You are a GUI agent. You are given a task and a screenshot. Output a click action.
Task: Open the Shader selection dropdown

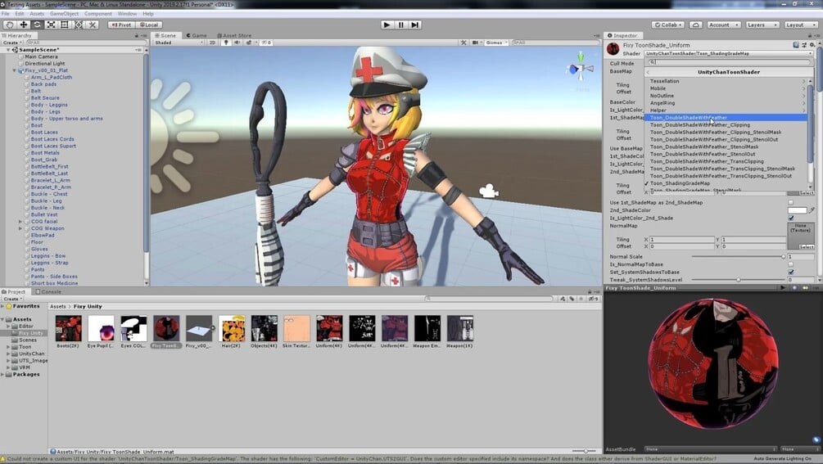(729, 53)
